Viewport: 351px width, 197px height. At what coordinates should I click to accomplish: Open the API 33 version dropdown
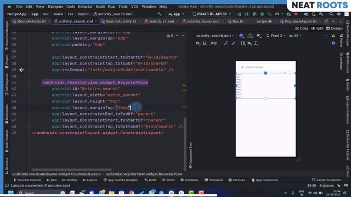coord(295,36)
